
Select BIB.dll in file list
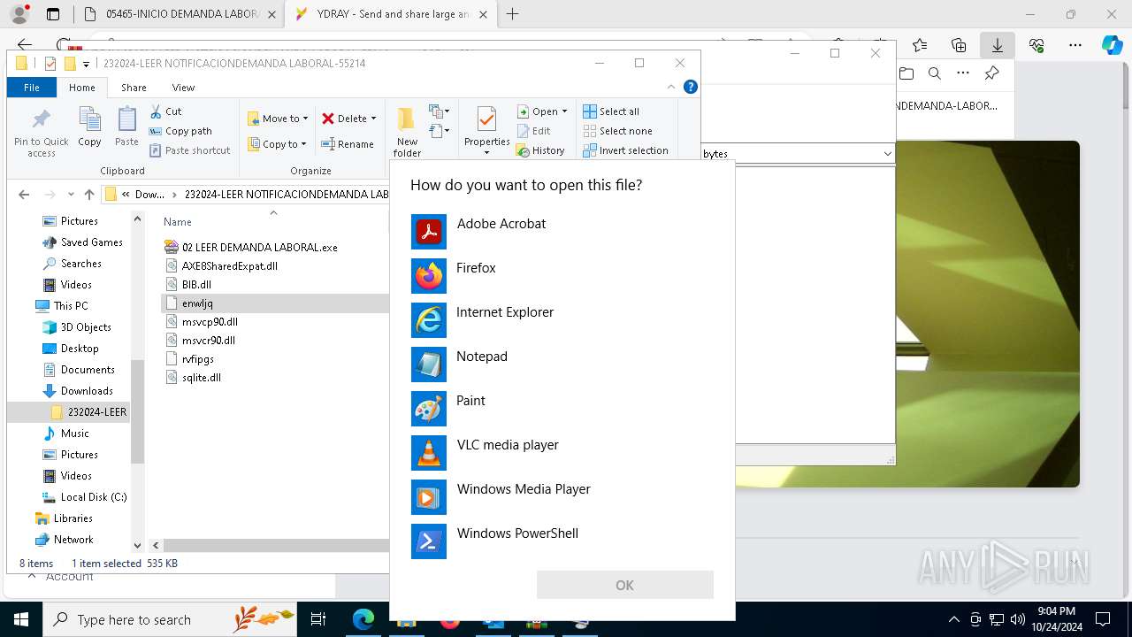[x=188, y=284]
